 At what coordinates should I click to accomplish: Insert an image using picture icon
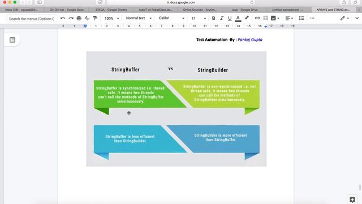[x=273, y=18]
